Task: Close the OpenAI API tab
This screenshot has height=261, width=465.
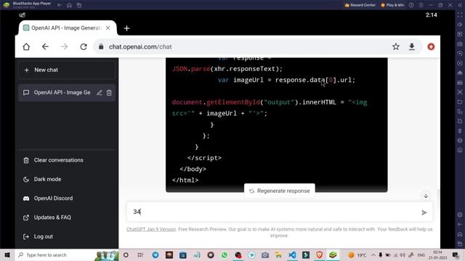Action: [x=108, y=28]
